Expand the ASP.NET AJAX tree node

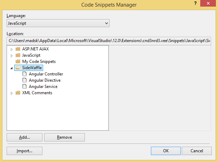pos(12,49)
